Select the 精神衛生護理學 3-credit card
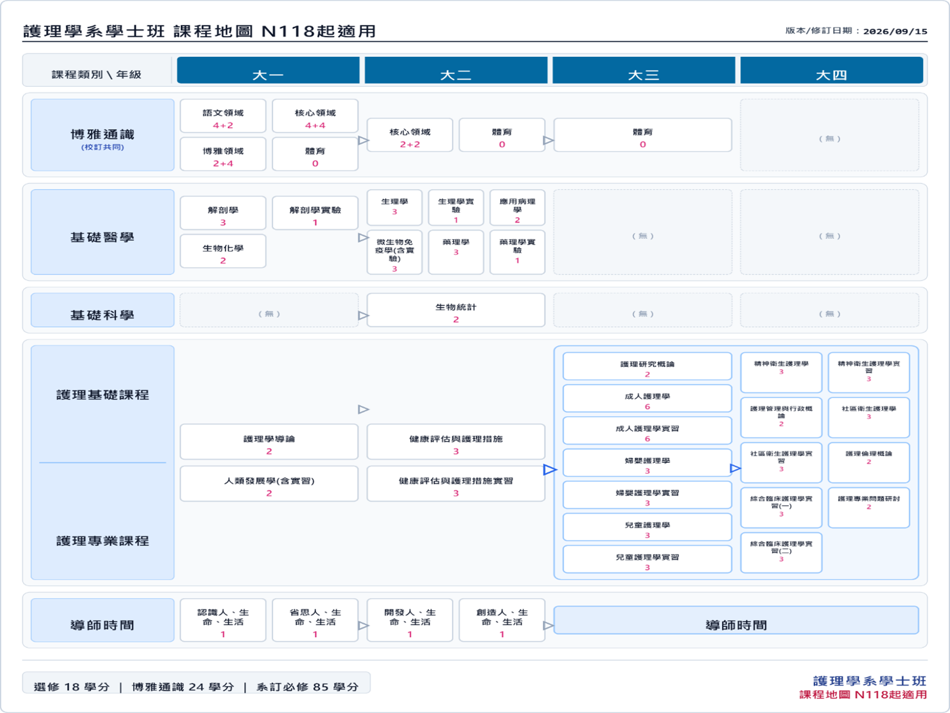 (x=781, y=372)
